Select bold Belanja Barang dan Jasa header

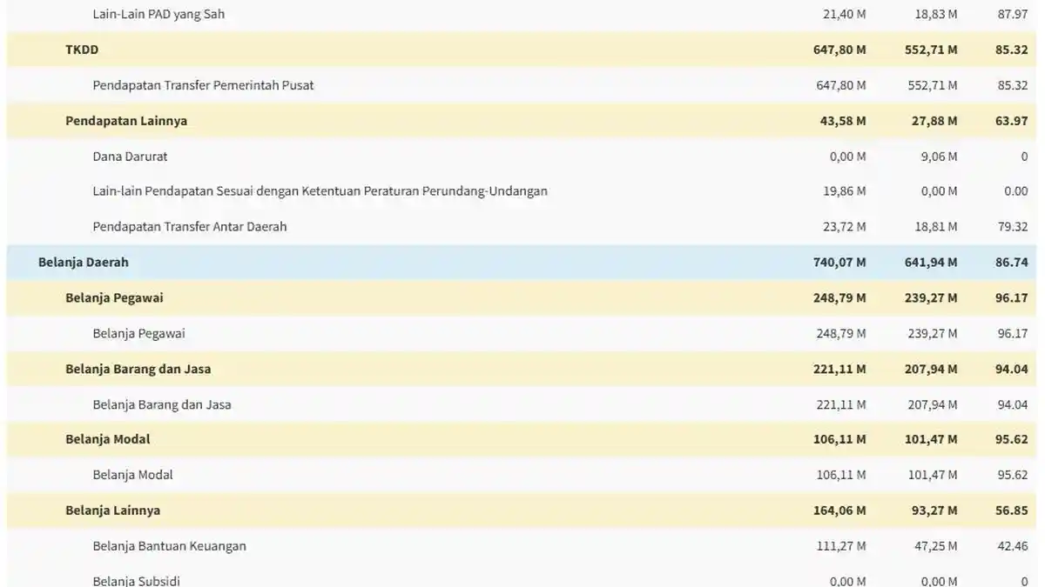(522, 369)
